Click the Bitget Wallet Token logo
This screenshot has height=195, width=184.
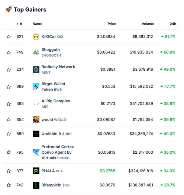(36, 87)
